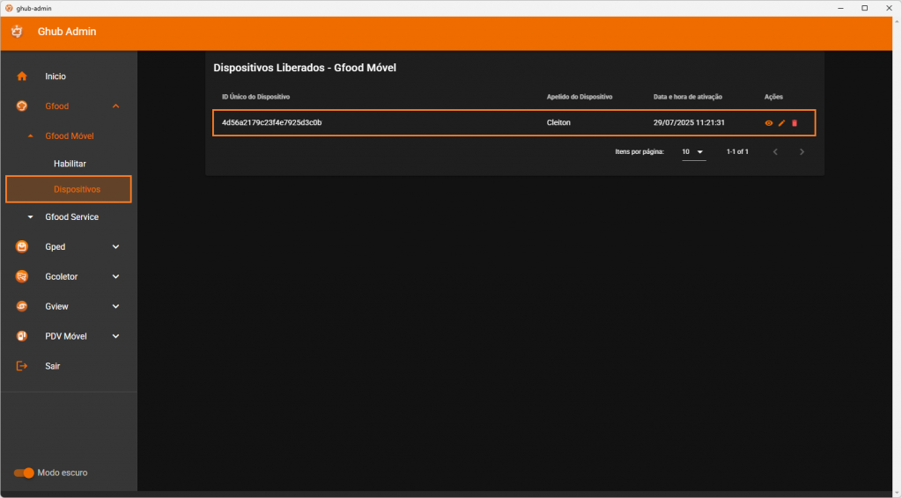Click the activation date 29/07/2025 11:21:31
The height and width of the screenshot is (498, 902).
(x=689, y=123)
